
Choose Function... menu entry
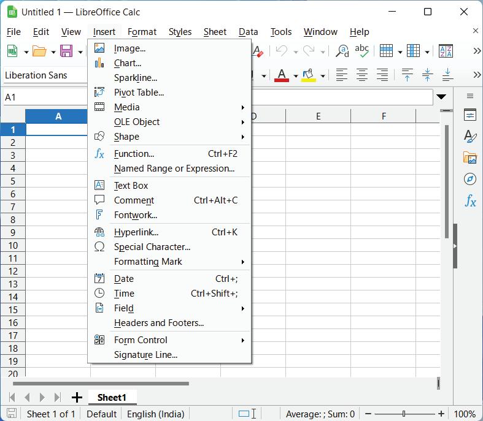pyautogui.click(x=169, y=153)
